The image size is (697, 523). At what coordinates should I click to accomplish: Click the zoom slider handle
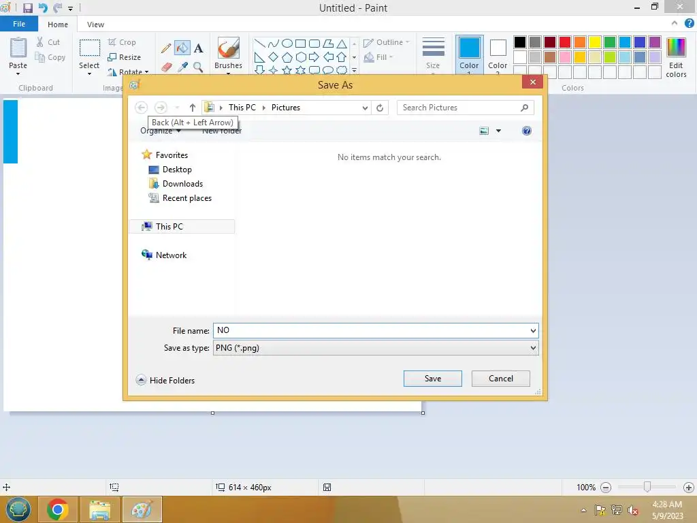tap(647, 488)
